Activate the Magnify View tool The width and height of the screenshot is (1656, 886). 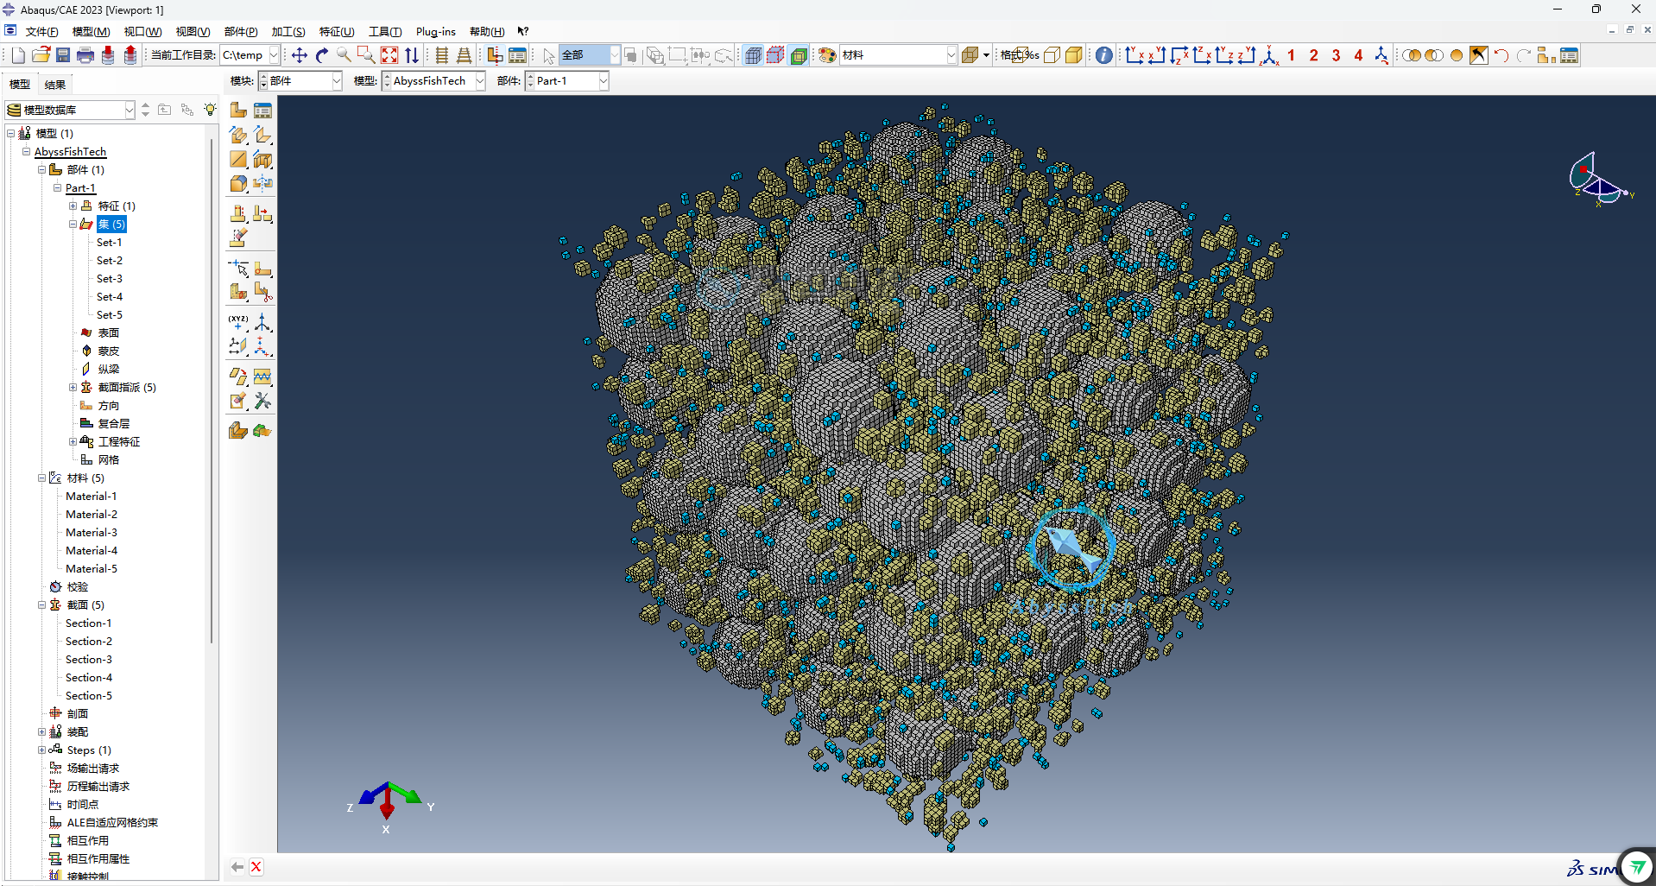pos(344,55)
